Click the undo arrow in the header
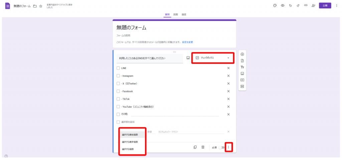This screenshot has height=160, width=342. pos(290,6)
